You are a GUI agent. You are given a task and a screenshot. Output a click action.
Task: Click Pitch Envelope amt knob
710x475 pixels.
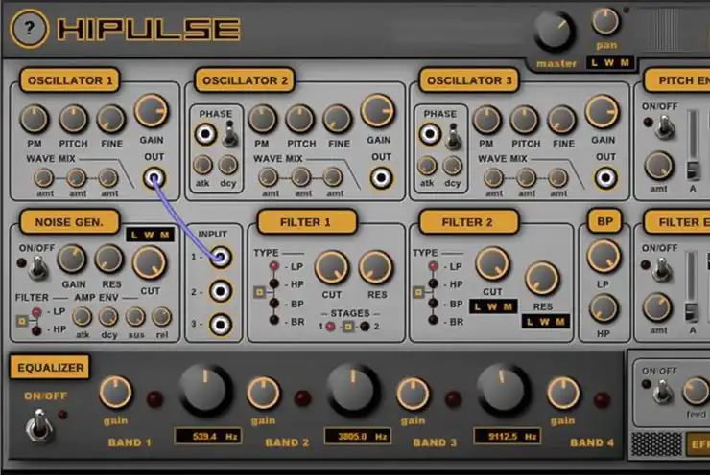(659, 166)
